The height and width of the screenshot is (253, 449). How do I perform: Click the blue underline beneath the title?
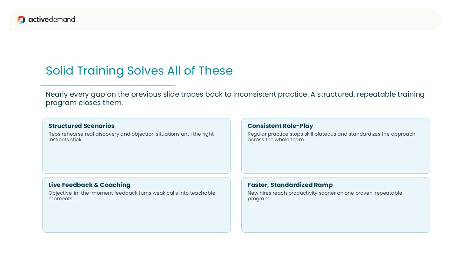coord(108,85)
